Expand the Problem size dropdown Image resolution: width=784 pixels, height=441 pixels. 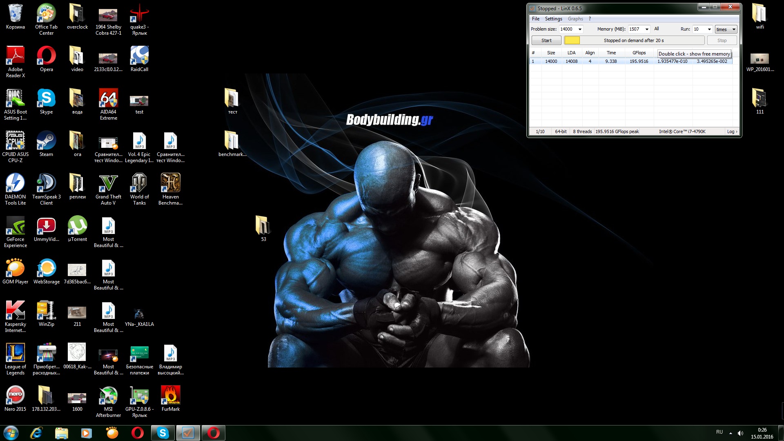click(580, 29)
